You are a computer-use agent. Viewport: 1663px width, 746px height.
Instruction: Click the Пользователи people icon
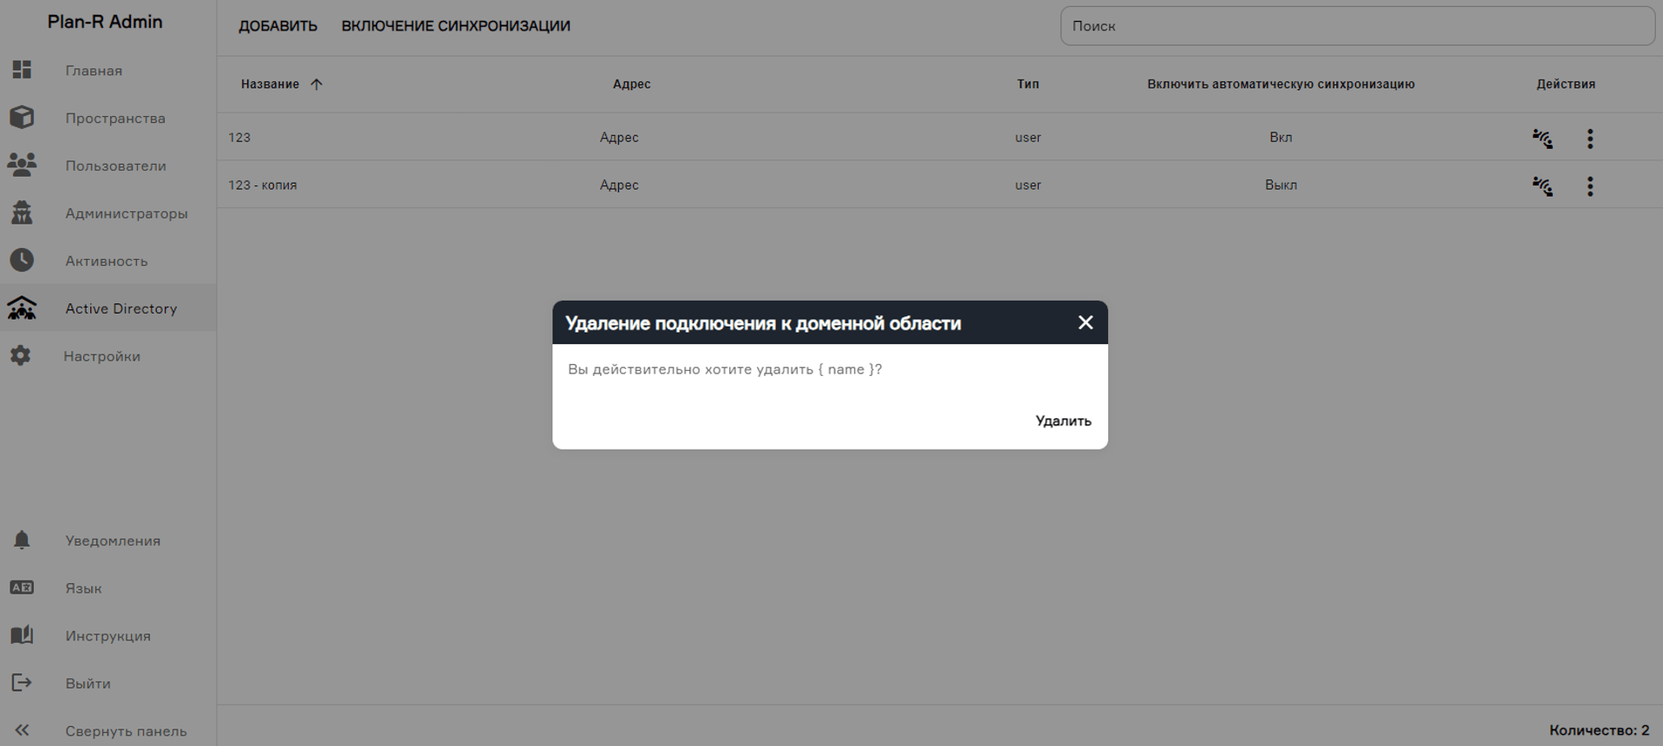(22, 165)
